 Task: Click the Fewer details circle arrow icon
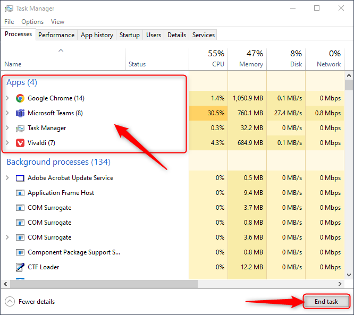10,302
